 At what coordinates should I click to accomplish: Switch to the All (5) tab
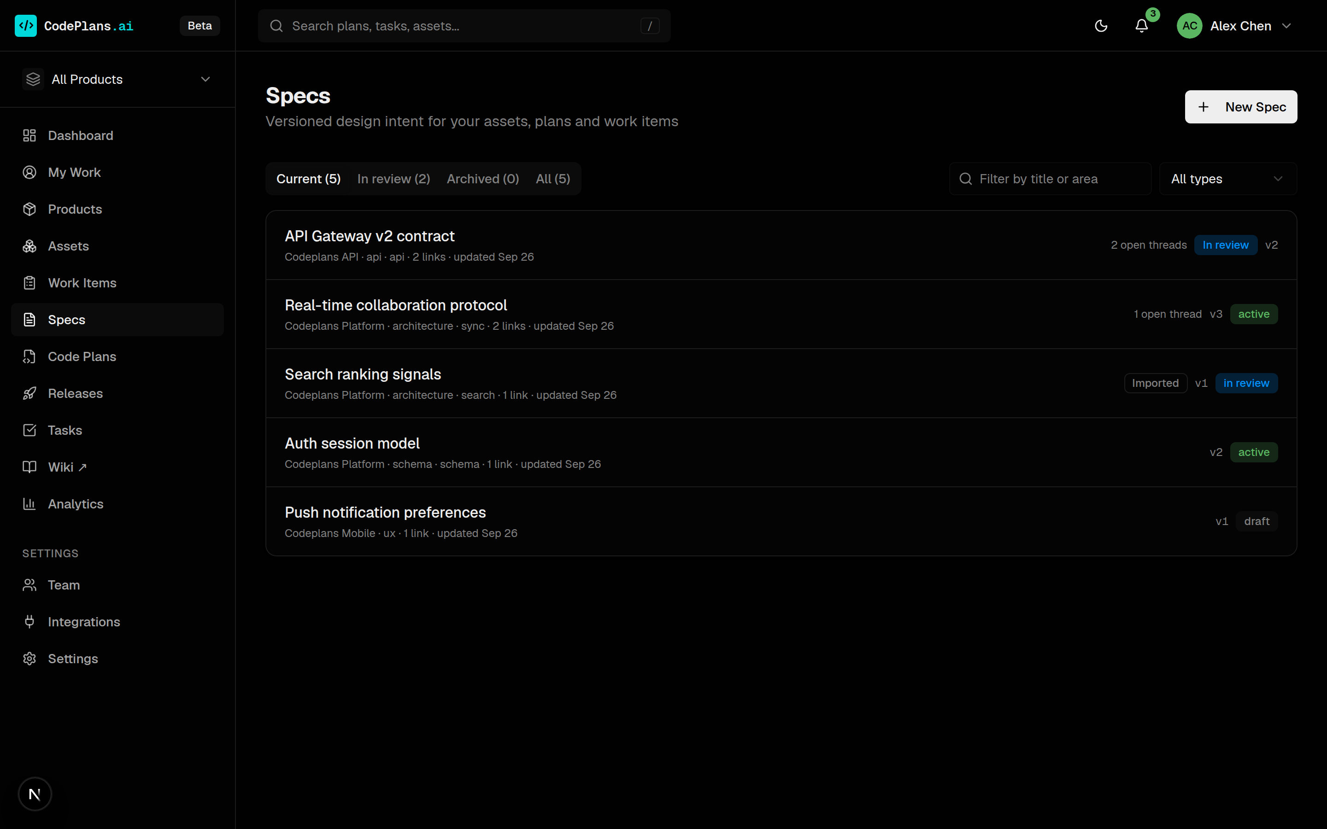coord(553,179)
